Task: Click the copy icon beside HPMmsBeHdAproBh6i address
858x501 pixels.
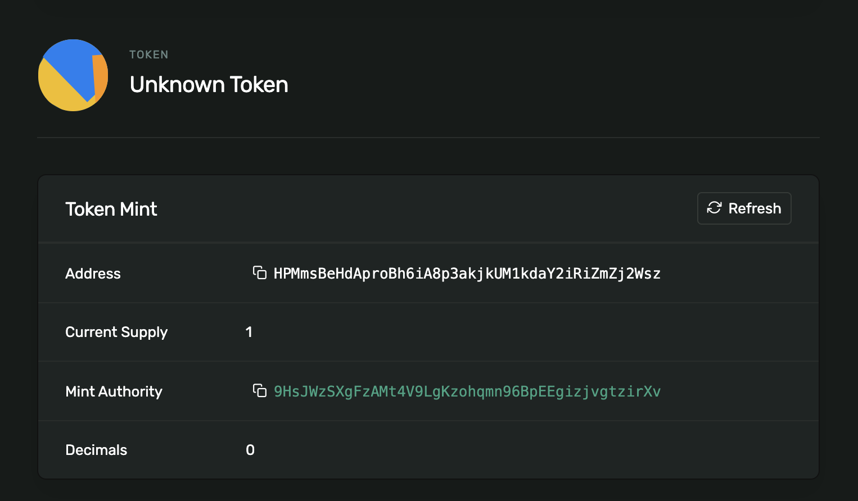Action: tap(260, 273)
